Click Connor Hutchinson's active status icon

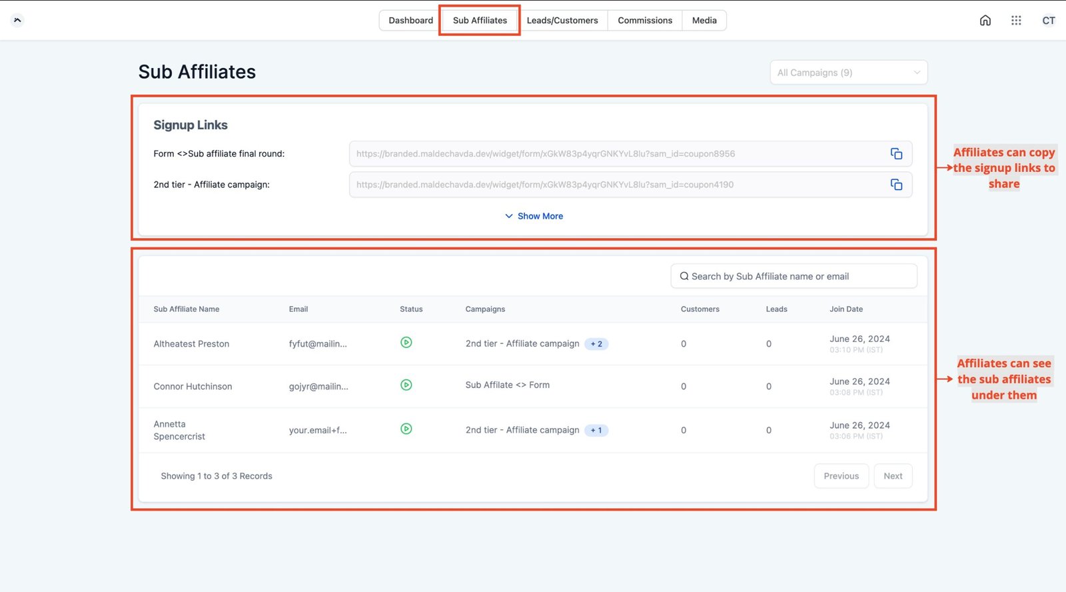pos(406,385)
